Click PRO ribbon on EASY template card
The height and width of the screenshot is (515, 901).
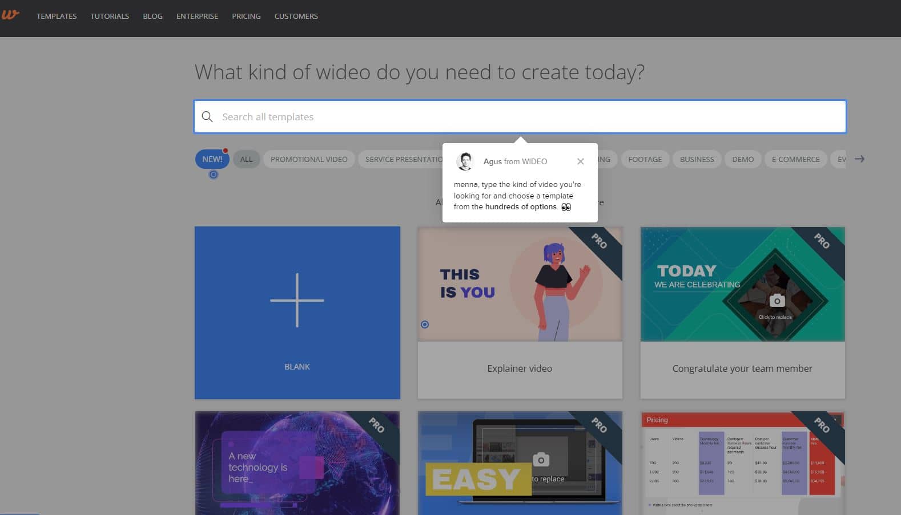click(x=598, y=425)
